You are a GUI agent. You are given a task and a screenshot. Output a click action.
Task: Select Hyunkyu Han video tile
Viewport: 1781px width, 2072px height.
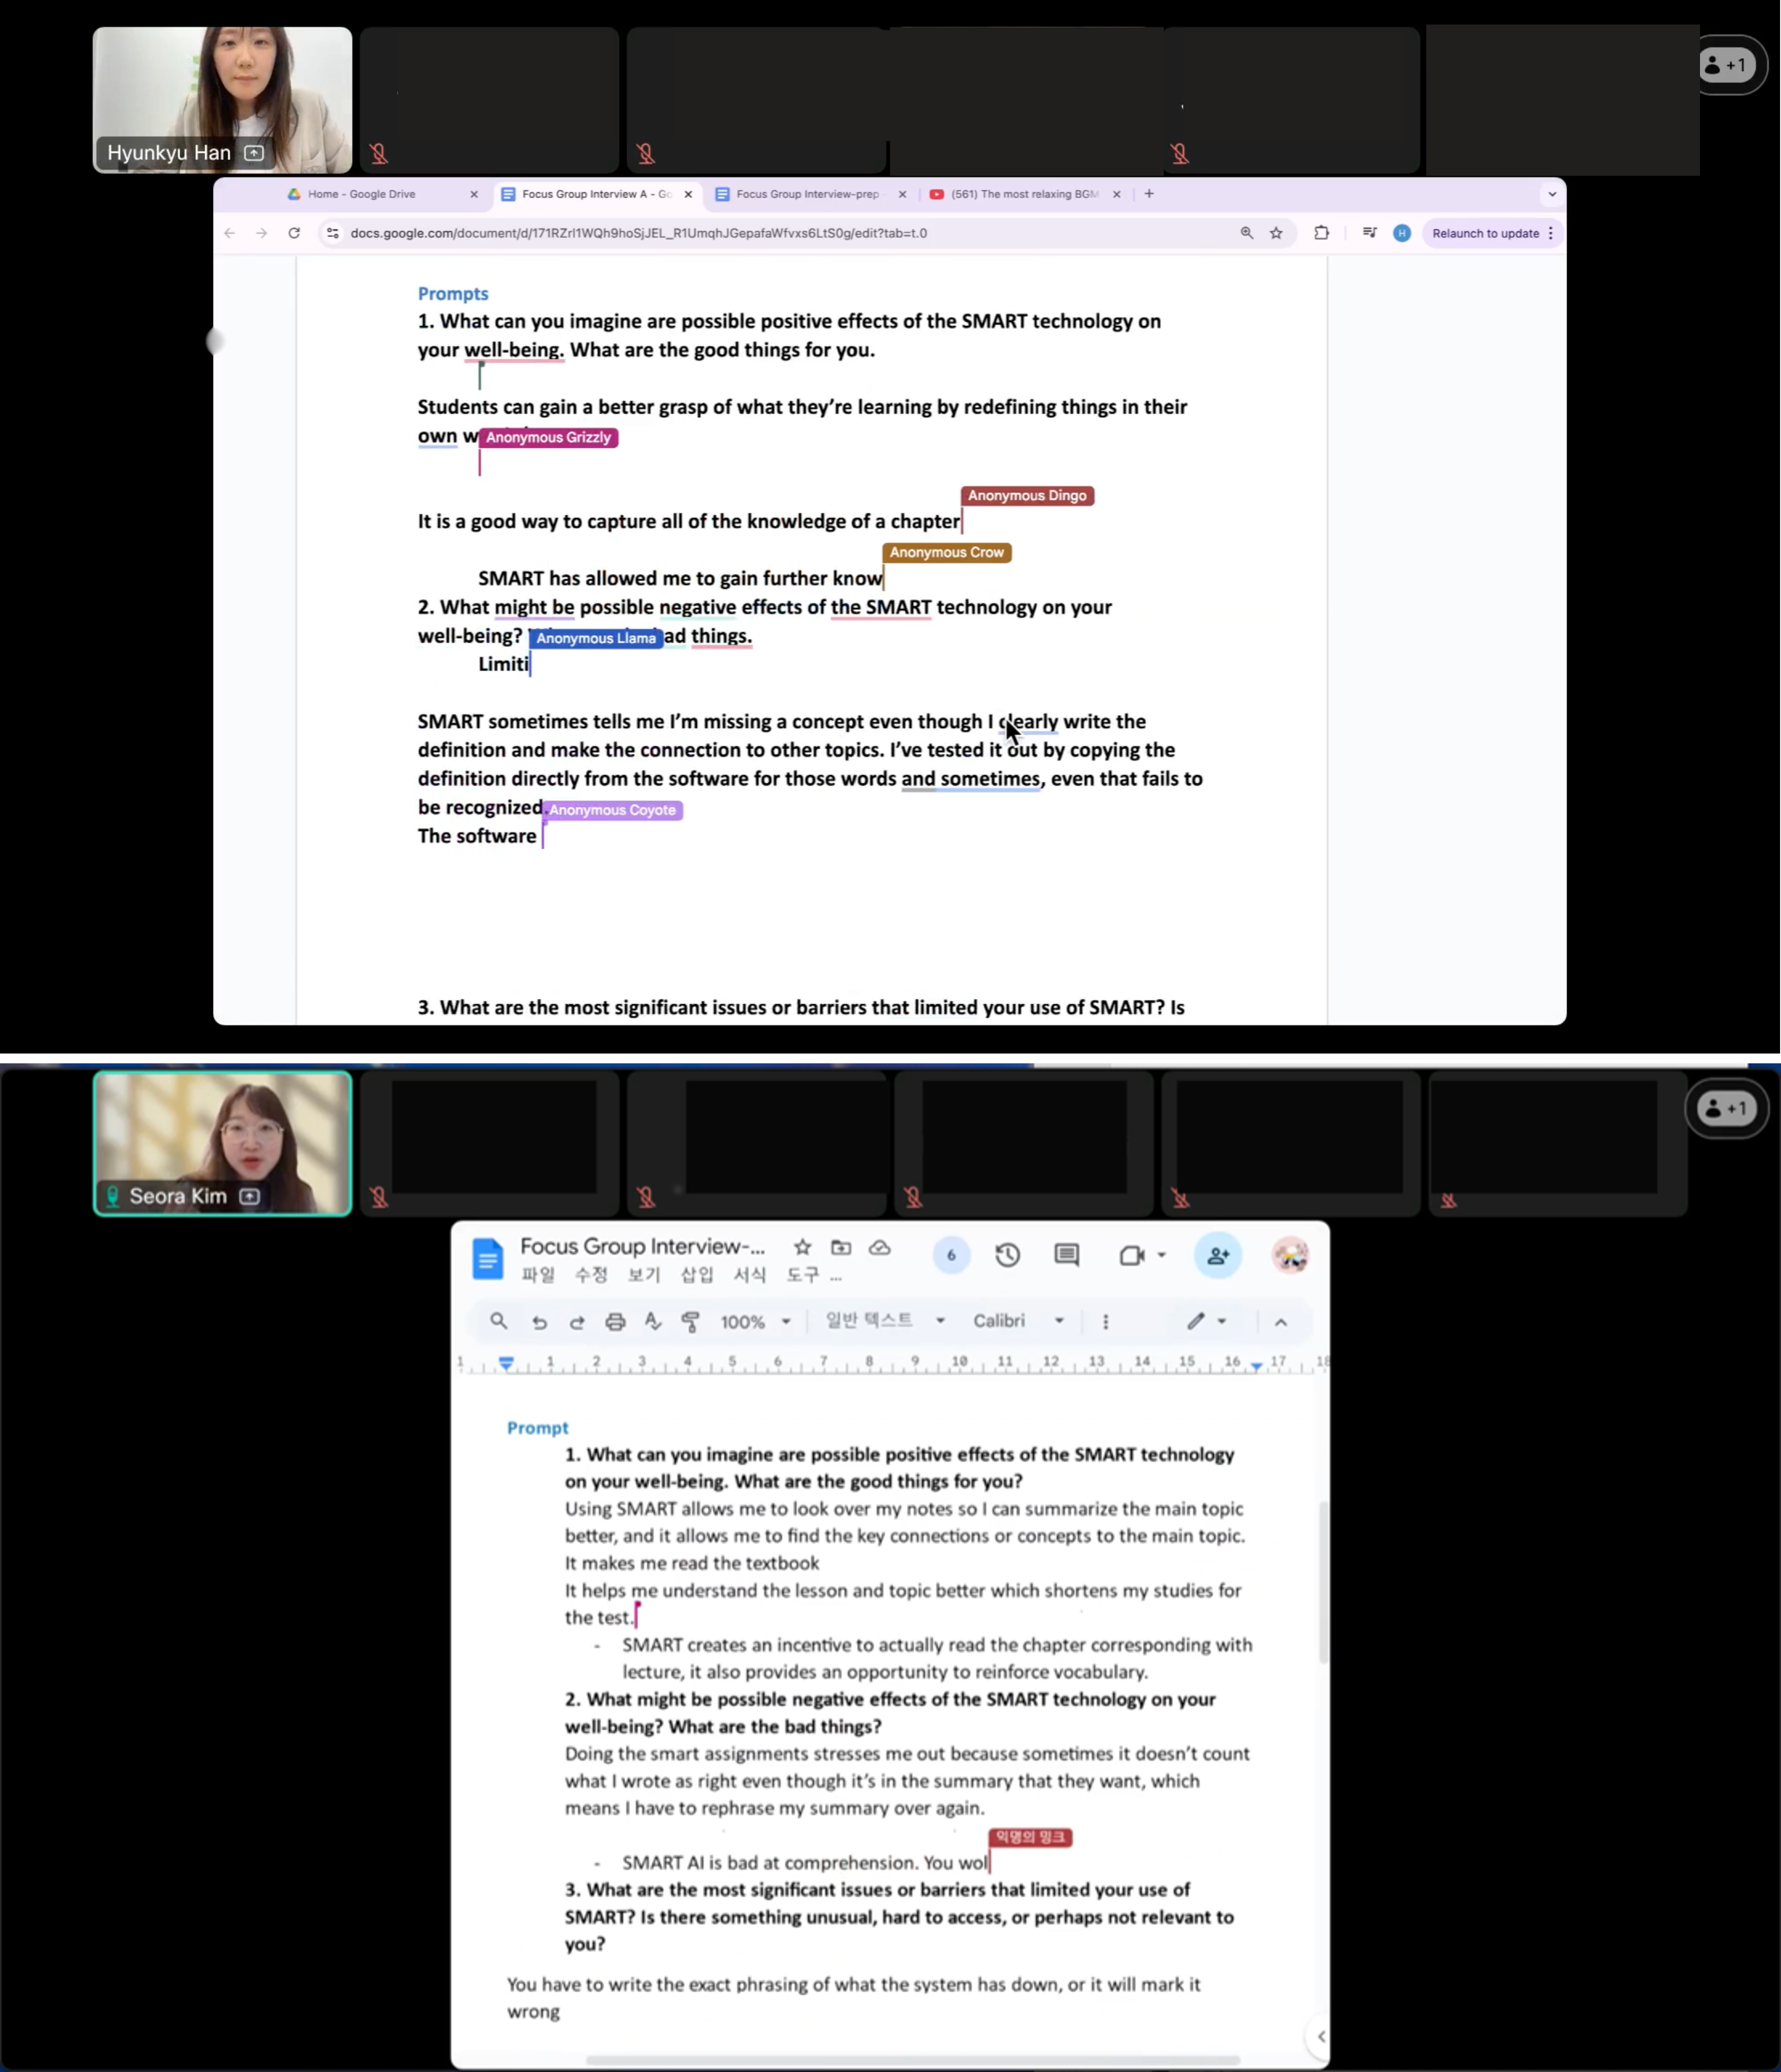(x=222, y=100)
